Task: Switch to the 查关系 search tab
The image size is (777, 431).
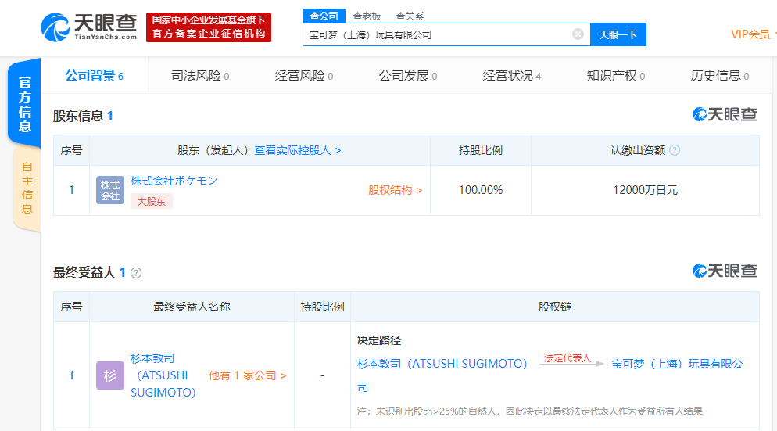Action: click(410, 16)
